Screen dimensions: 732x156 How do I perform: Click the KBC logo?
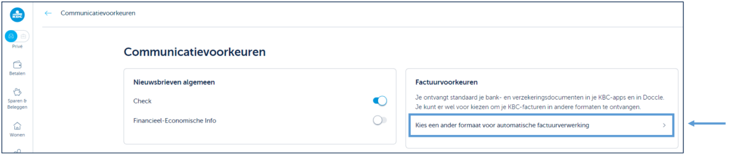coord(17,15)
